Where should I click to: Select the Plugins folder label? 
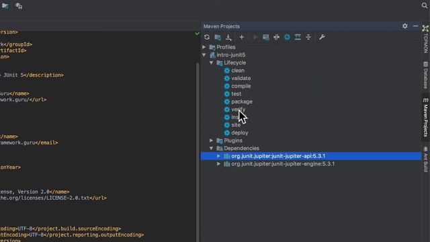pos(233,140)
